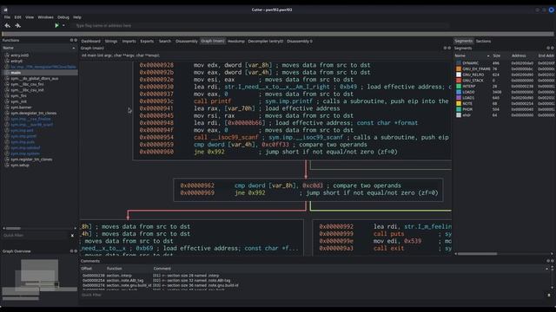
Task: Select sym.__libc_csu_init function
Action: pyautogui.click(x=27, y=90)
